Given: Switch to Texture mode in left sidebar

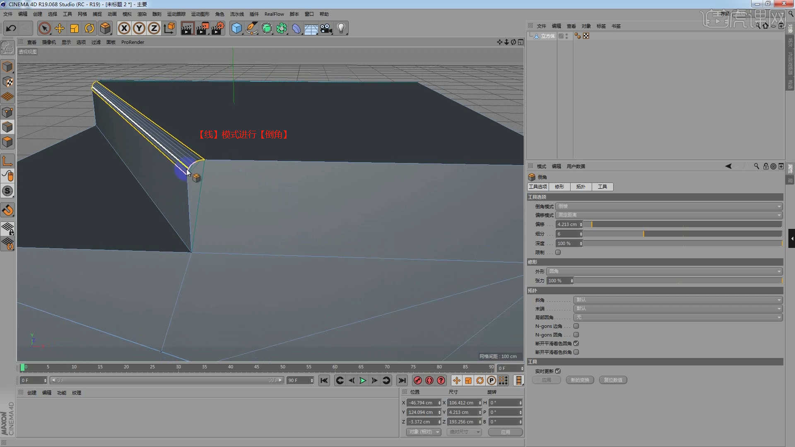Looking at the screenshot, I should point(7,82).
